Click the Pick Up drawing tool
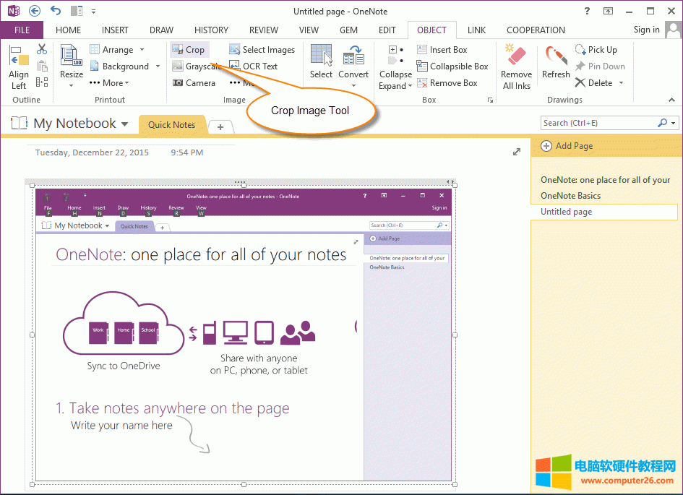This screenshot has height=495, width=683. coord(596,50)
